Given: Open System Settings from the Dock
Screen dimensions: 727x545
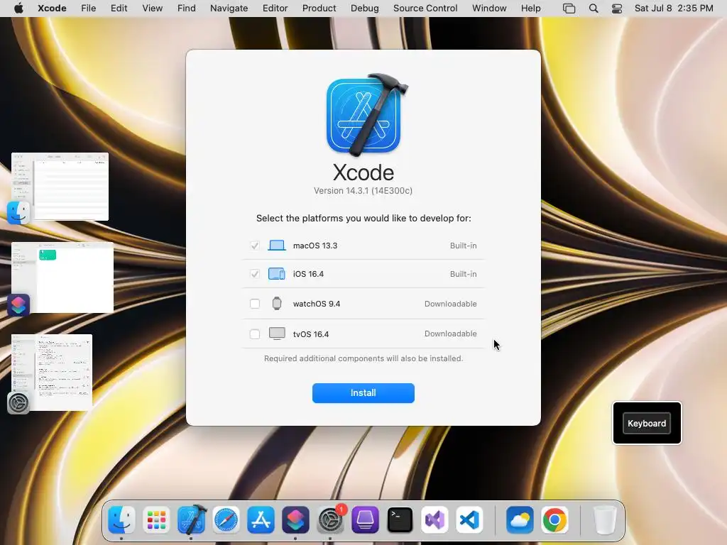Looking at the screenshot, I should click(330, 519).
